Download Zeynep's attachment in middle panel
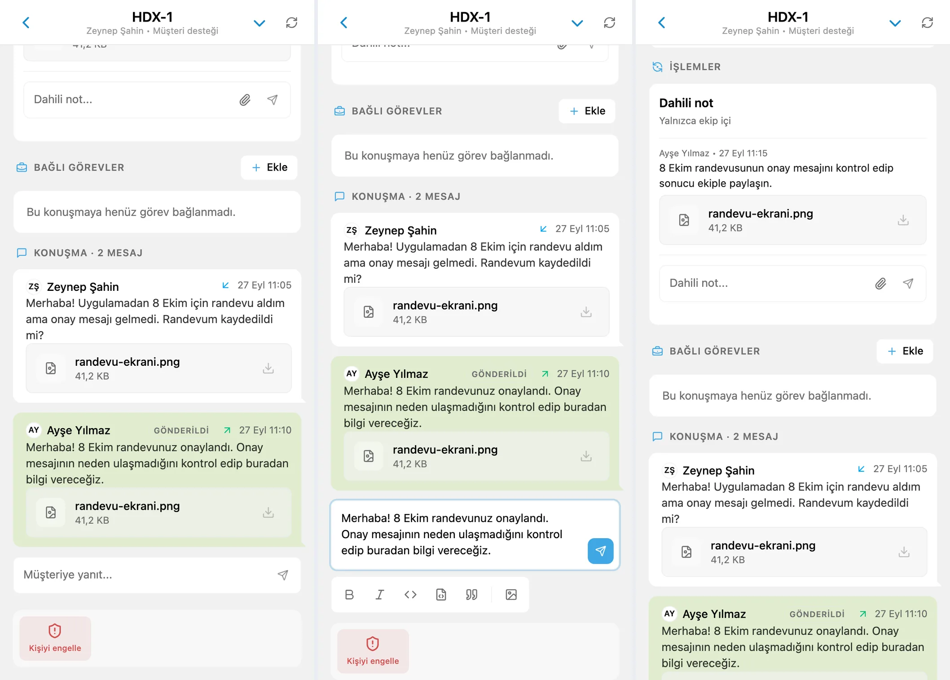 click(x=586, y=312)
